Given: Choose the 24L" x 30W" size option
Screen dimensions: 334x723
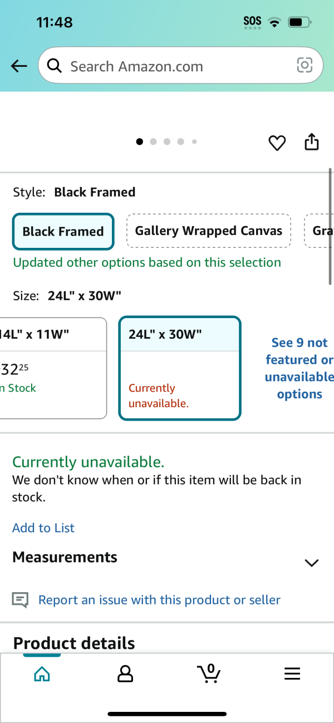Looking at the screenshot, I should (x=180, y=368).
